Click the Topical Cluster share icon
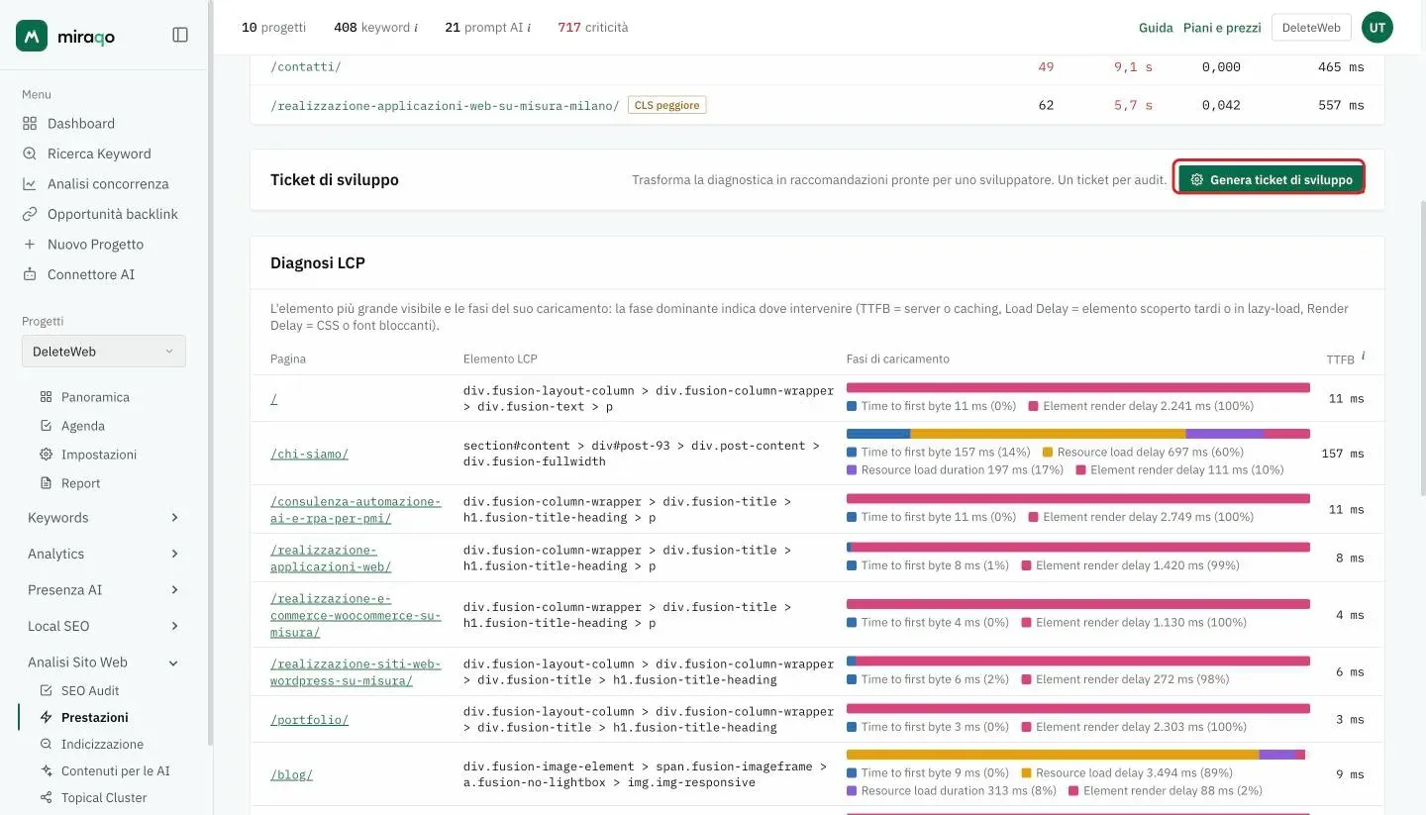 tap(46, 797)
